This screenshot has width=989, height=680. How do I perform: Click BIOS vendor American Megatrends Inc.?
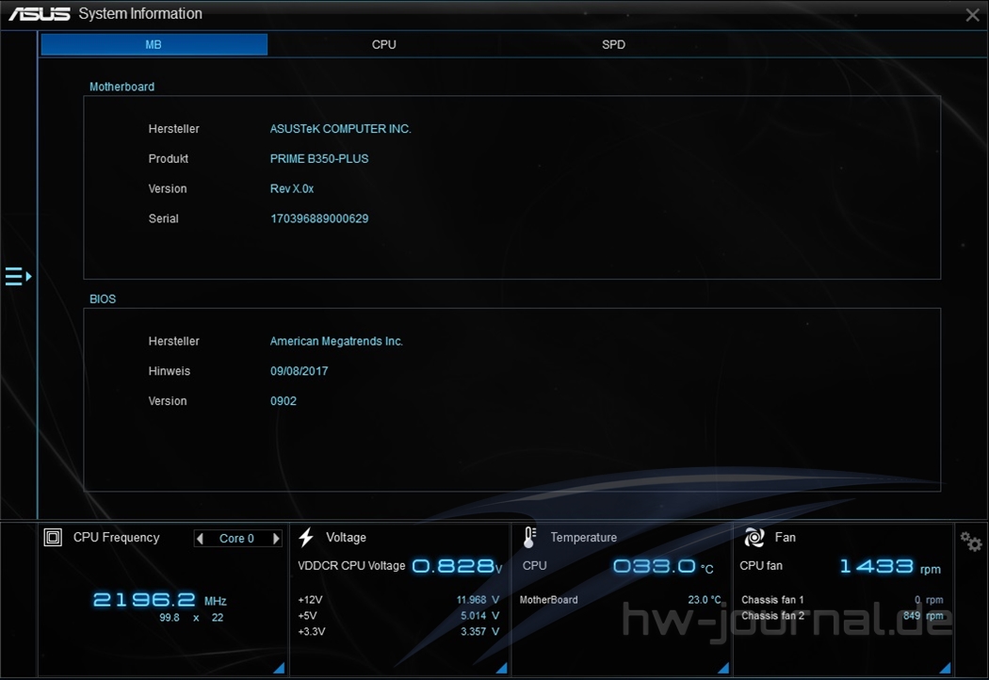(x=336, y=341)
